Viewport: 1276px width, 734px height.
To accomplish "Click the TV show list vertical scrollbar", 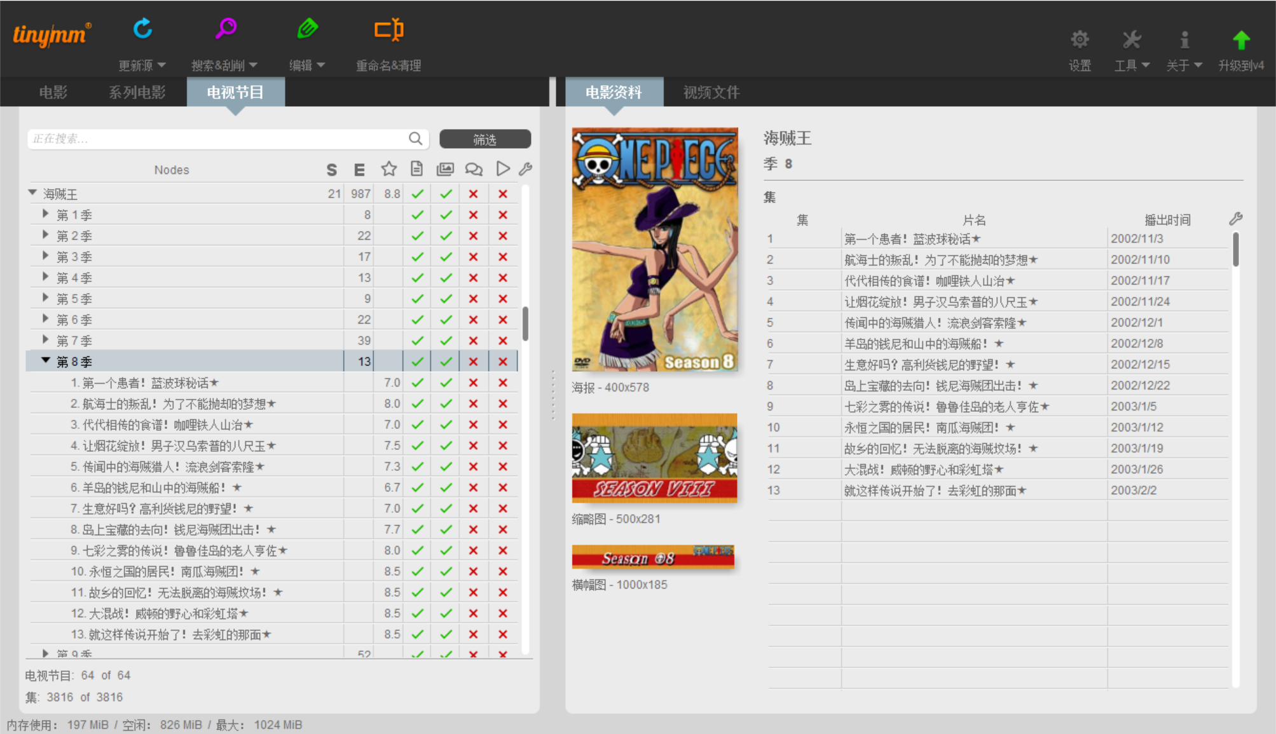I will tap(525, 323).
